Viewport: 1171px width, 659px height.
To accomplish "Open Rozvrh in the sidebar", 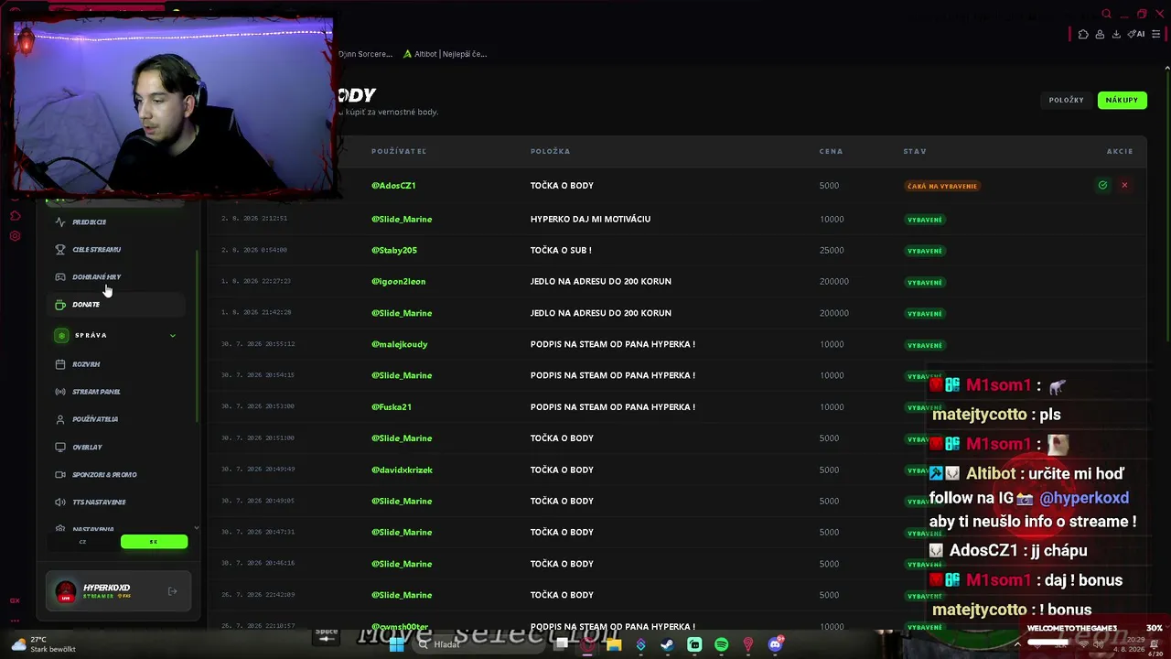I will click(x=86, y=364).
